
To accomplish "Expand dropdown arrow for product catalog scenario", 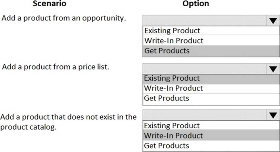I will coord(273,116).
